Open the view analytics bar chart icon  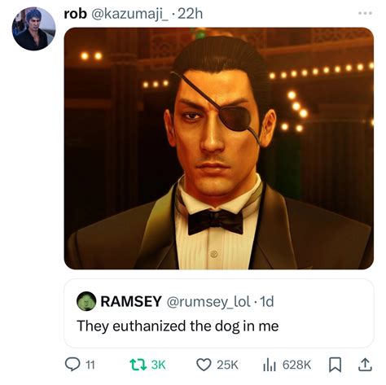pyautogui.click(x=270, y=365)
